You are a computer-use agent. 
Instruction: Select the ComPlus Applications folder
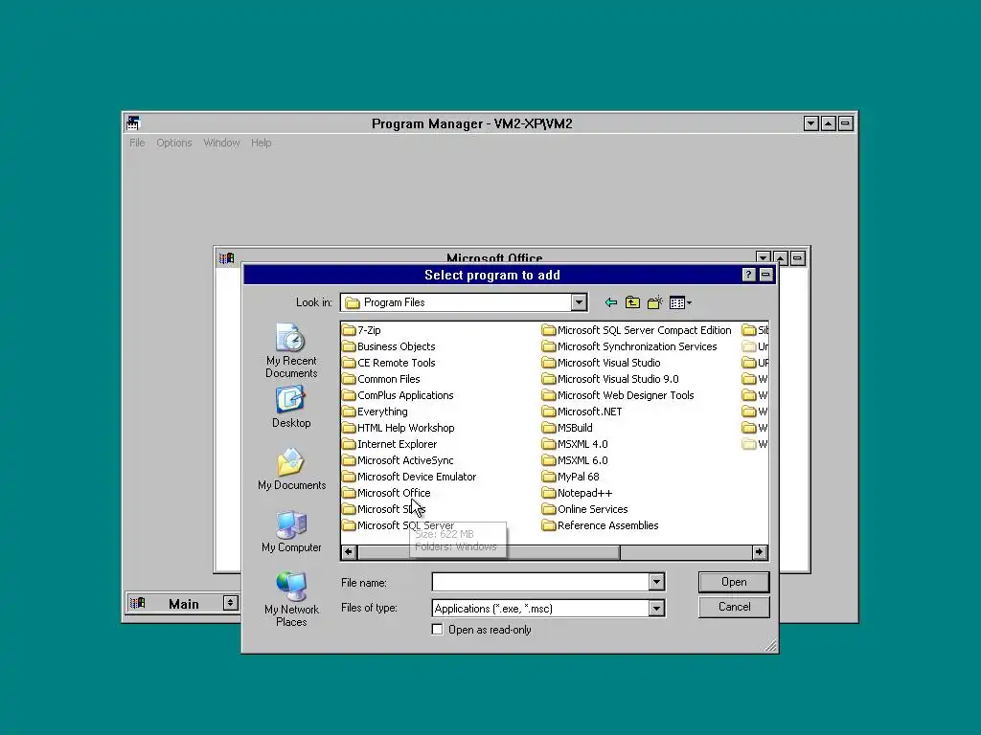398,395
